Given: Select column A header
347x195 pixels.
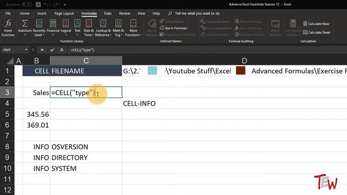Looking at the screenshot, I should tap(18, 61).
